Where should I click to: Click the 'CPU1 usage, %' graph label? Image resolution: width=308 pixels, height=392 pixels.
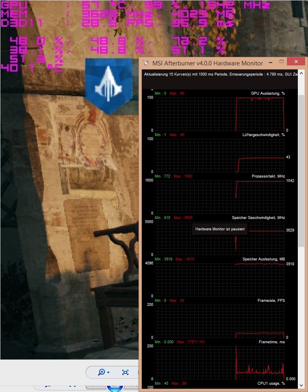tap(271, 383)
